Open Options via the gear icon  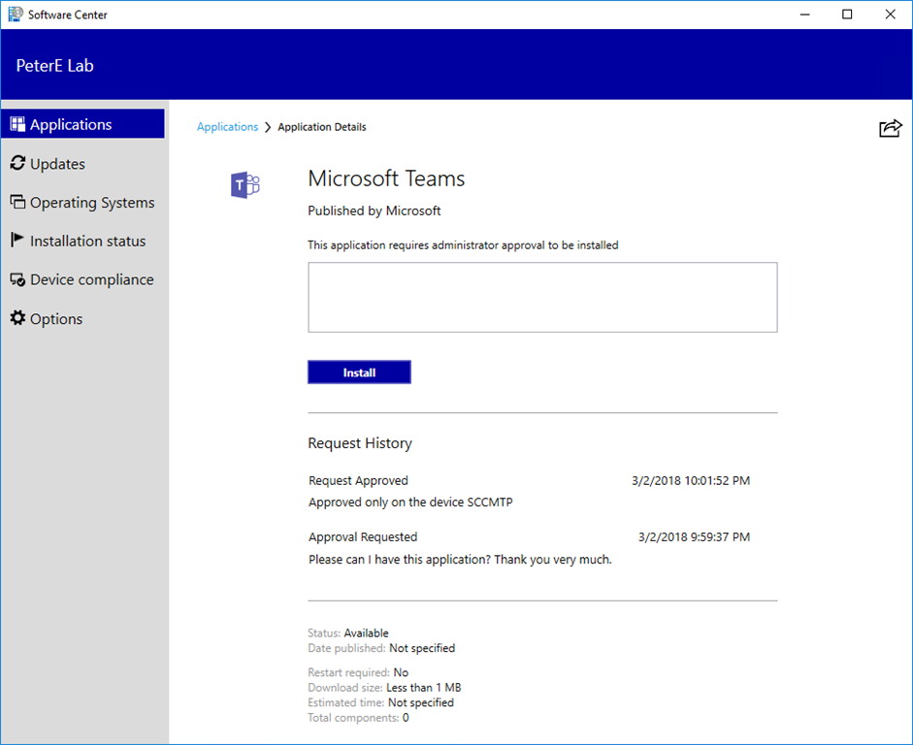[x=17, y=318]
